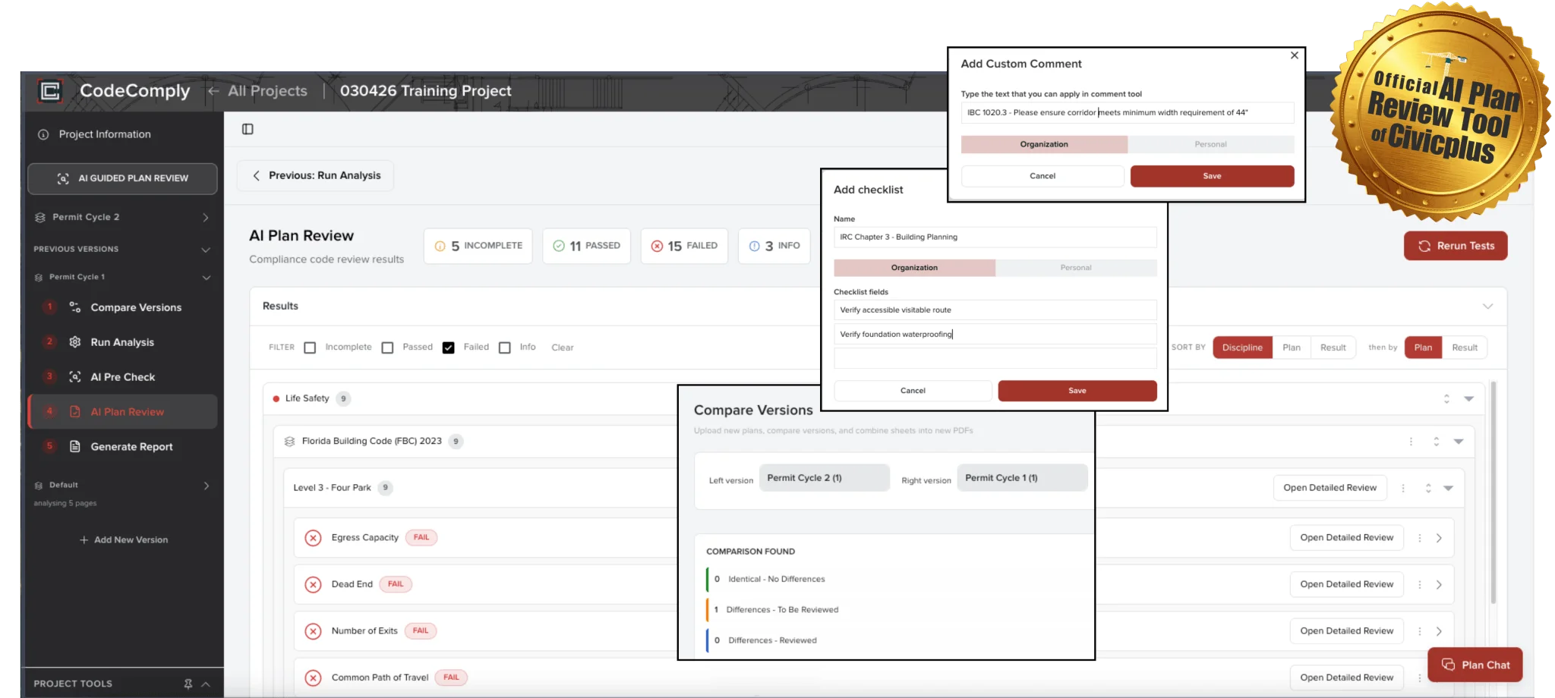
Task: Sort by Discipline
Action: click(1242, 347)
